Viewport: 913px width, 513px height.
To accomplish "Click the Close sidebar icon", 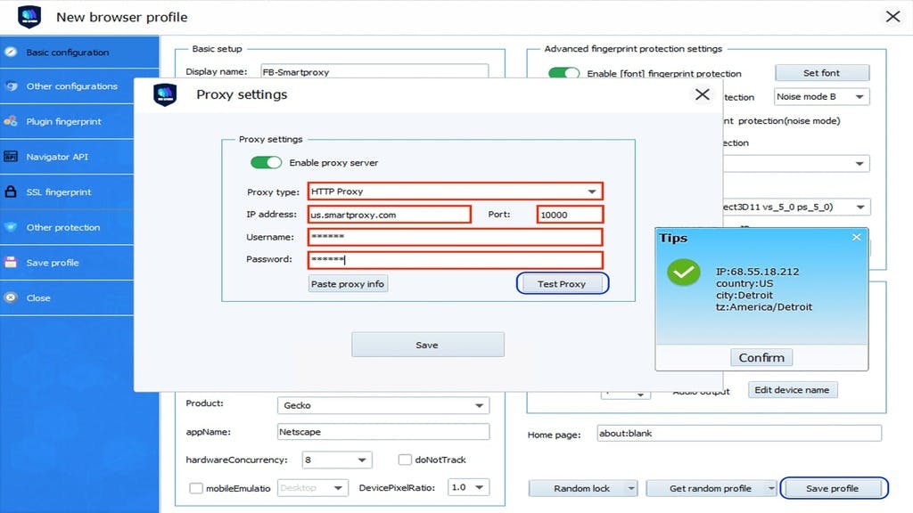I will pyautogui.click(x=11, y=297).
